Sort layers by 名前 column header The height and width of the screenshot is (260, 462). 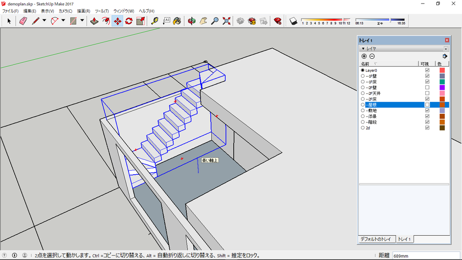click(388, 64)
